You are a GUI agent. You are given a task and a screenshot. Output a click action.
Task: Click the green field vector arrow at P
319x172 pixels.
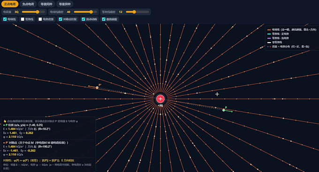[x=228, y=111]
